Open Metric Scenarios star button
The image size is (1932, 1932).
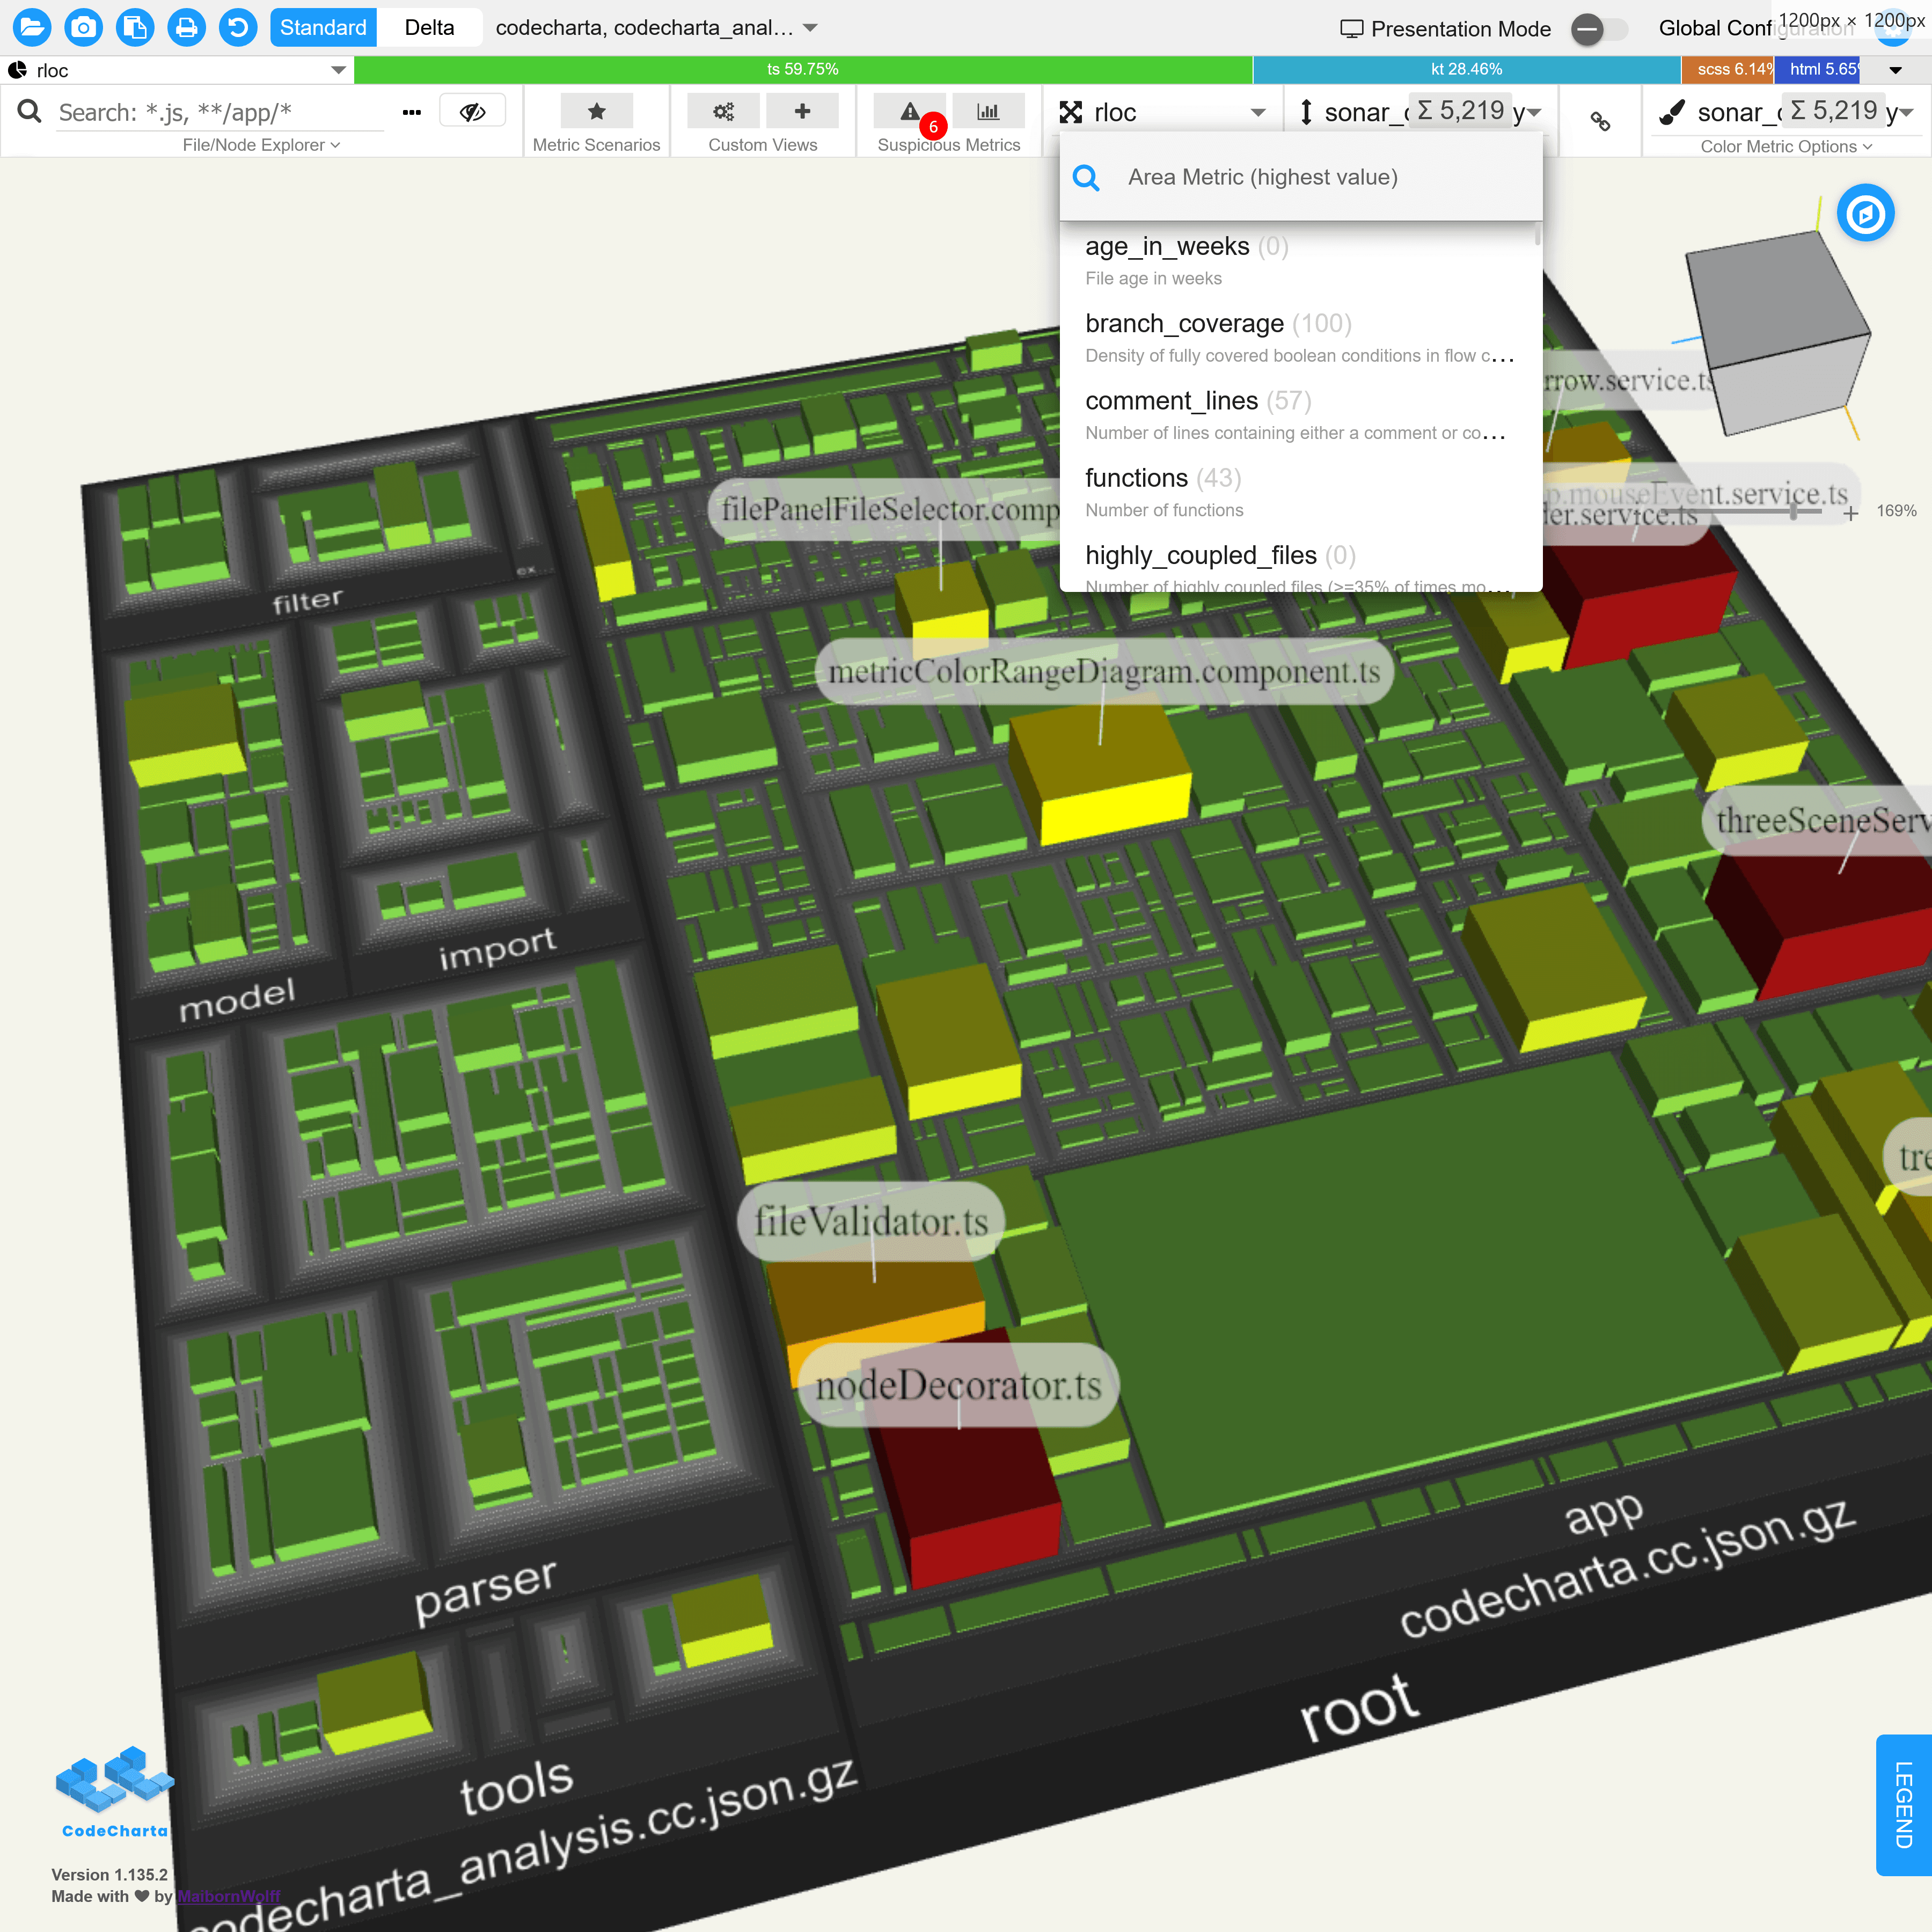coord(596,112)
